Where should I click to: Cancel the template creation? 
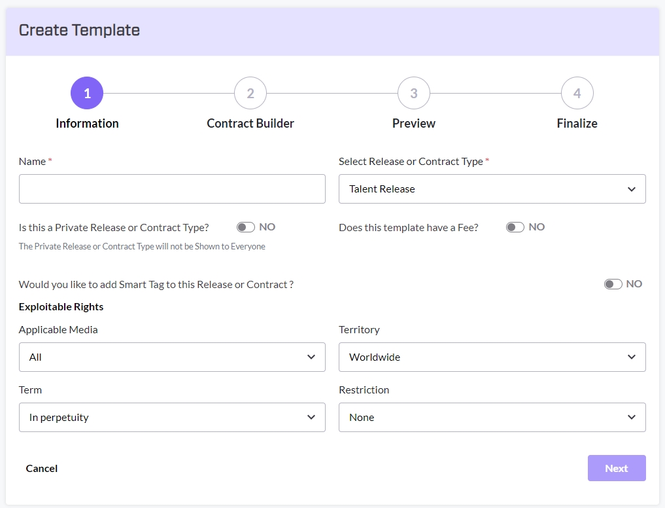point(42,469)
